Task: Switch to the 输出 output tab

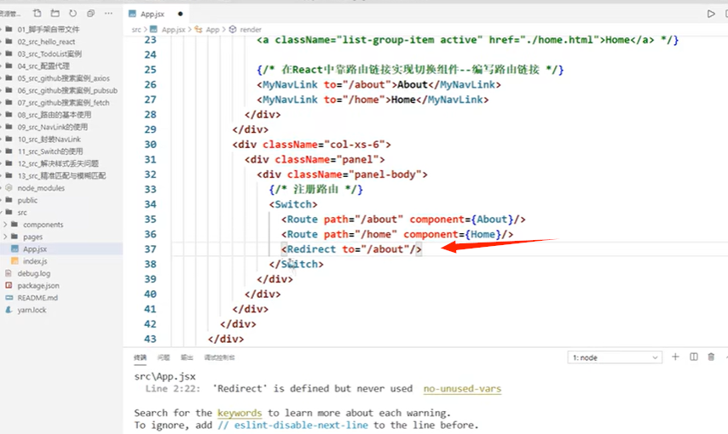Action: [x=187, y=357]
